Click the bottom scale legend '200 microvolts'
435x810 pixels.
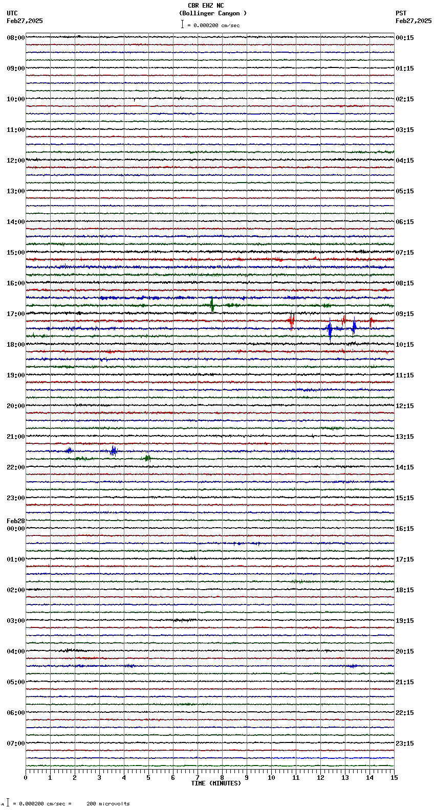[108, 804]
